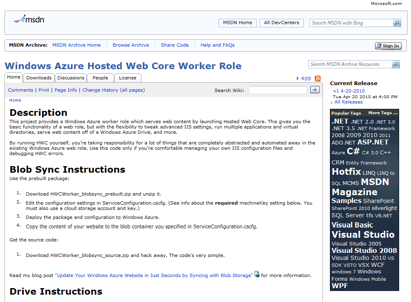
Task: Click the archive resources search magnifier icon
Action: point(395,64)
